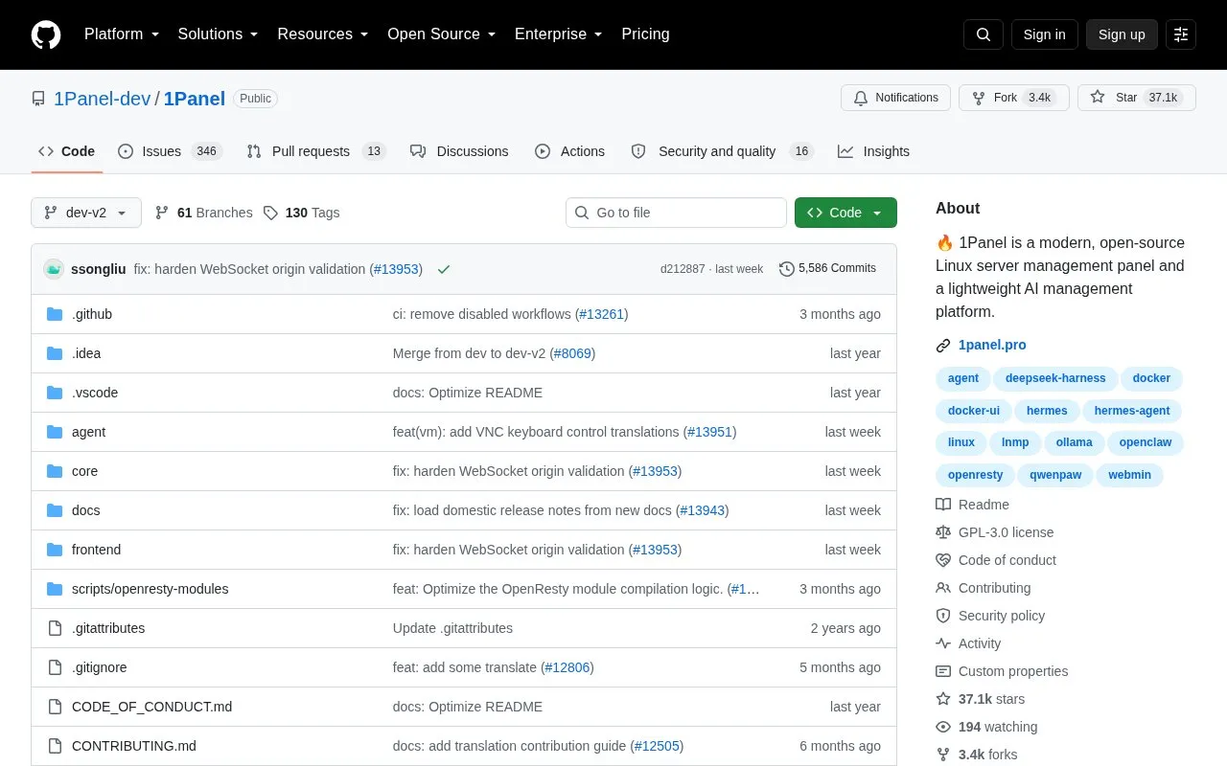
Task: Open the Insights tab
Action: tap(873, 151)
